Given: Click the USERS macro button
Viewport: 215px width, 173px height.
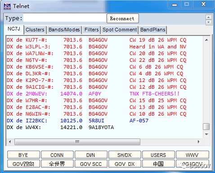Looking at the screenshot, I should (x=158, y=155).
